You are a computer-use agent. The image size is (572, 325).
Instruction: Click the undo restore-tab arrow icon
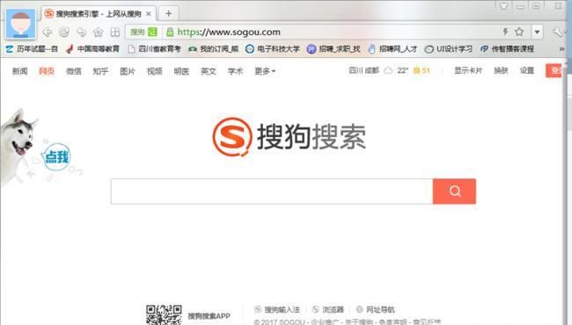pyautogui.click(x=81, y=32)
